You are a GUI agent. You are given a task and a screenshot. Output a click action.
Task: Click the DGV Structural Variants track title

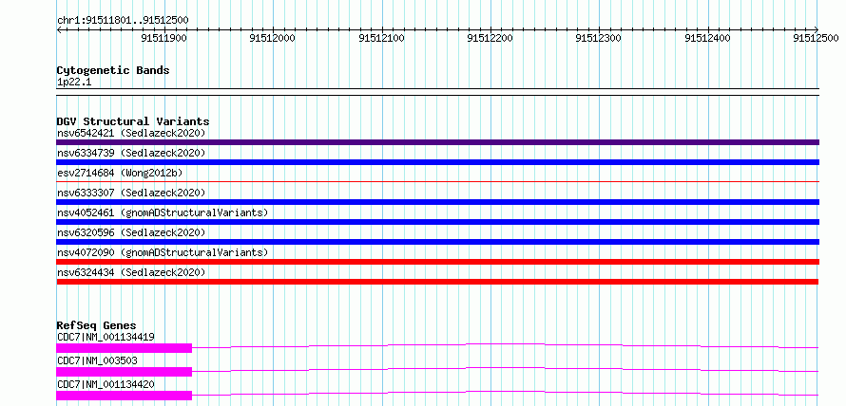click(x=133, y=121)
